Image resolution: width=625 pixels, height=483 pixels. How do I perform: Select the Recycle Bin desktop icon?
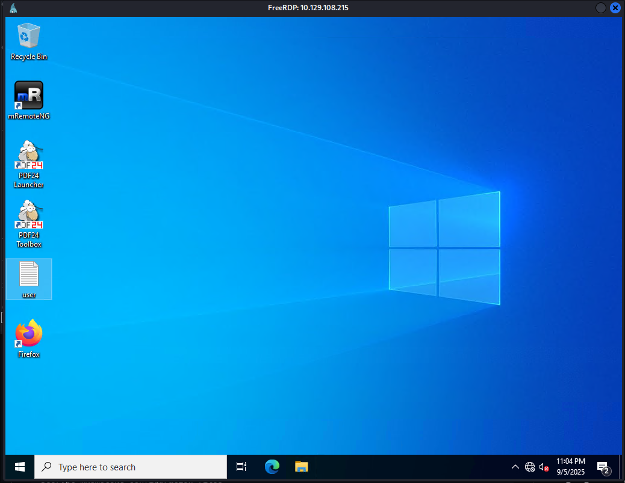[29, 42]
